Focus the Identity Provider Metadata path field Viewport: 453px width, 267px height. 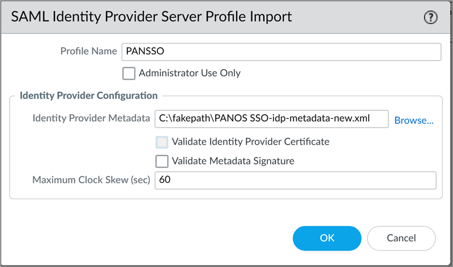click(271, 120)
